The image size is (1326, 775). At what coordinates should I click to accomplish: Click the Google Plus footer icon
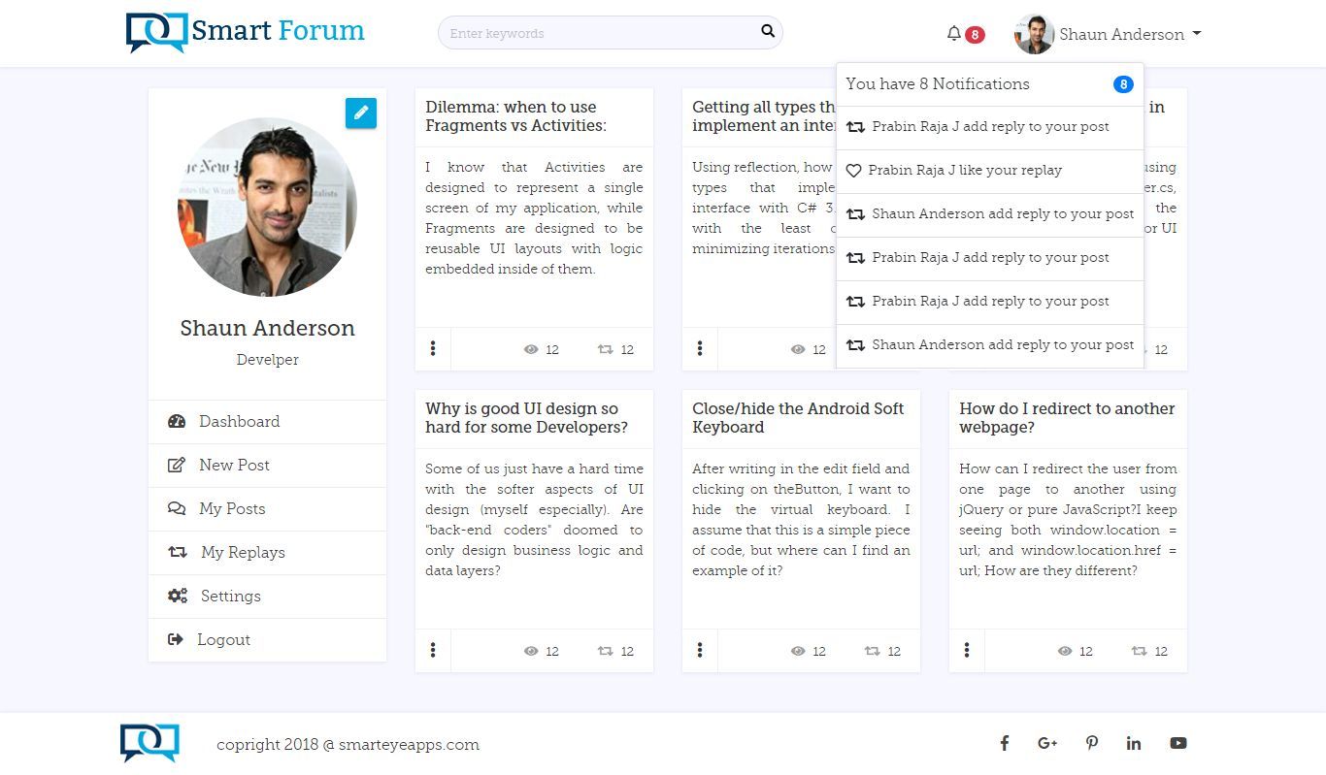point(1047,743)
